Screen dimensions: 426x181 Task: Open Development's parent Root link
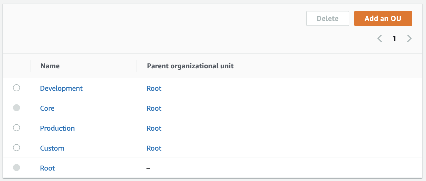pos(154,88)
